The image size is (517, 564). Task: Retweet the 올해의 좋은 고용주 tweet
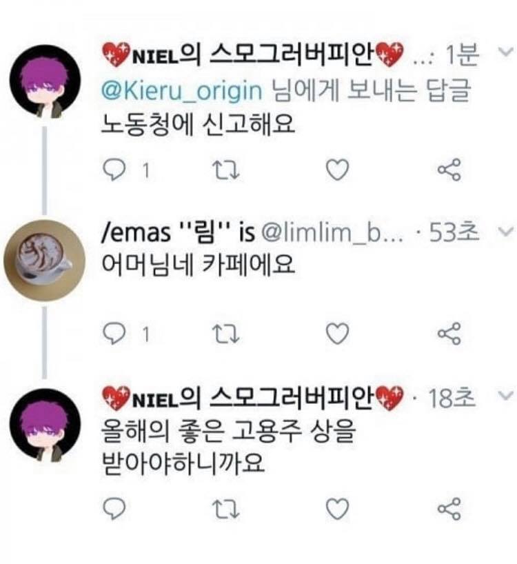225,509
